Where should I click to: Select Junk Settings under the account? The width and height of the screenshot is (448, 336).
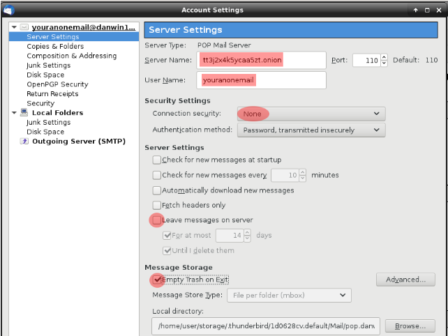click(48, 66)
